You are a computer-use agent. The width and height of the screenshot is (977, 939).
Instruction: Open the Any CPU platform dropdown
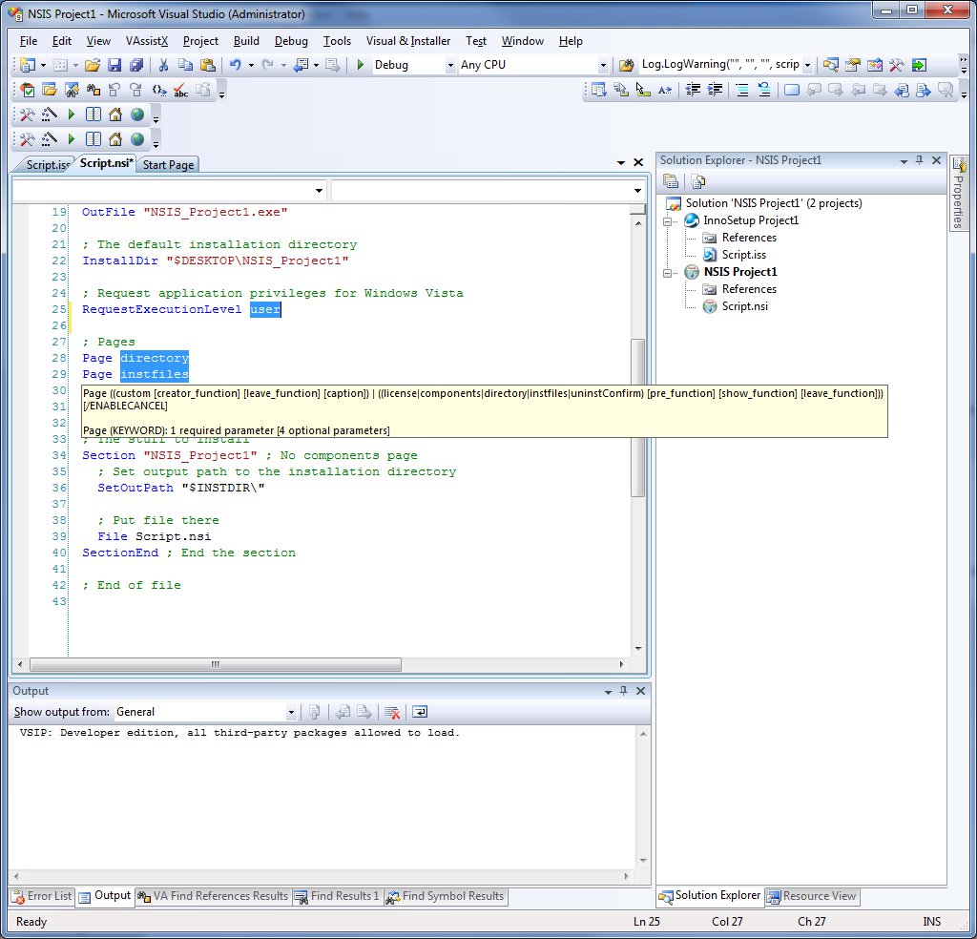(x=603, y=65)
